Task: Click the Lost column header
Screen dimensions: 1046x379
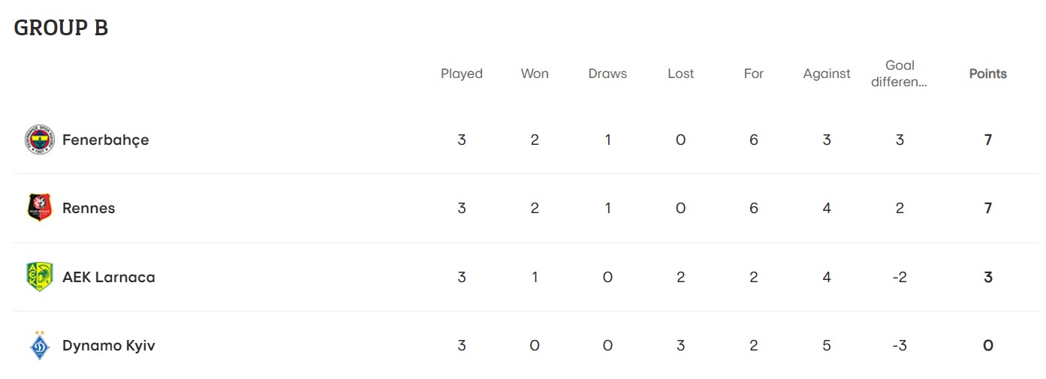Action: point(680,74)
